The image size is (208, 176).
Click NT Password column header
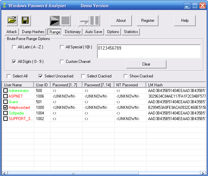tap(130, 85)
